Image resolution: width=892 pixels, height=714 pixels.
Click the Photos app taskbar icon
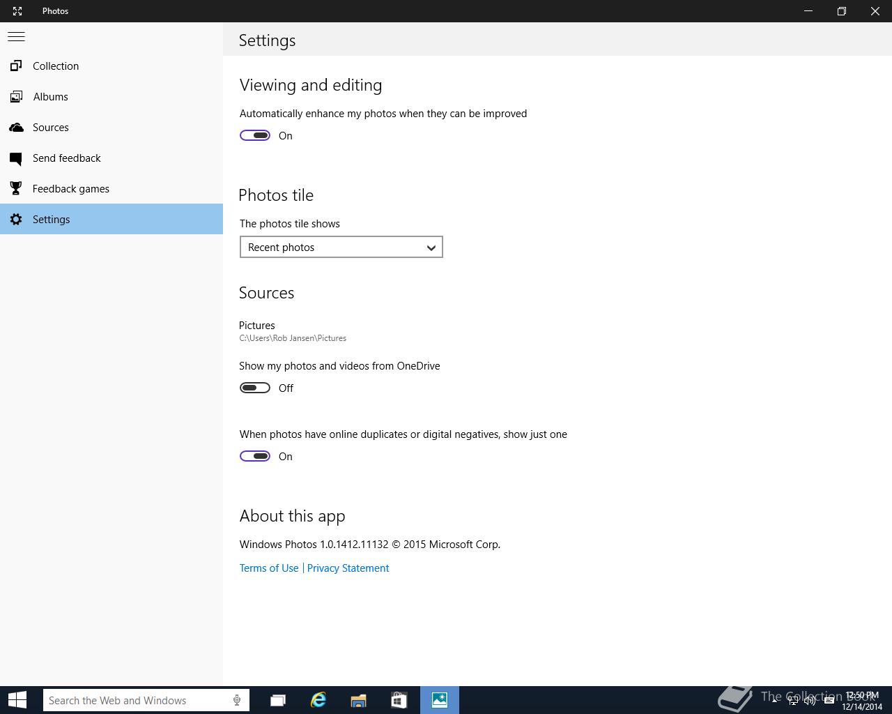pyautogui.click(x=440, y=700)
